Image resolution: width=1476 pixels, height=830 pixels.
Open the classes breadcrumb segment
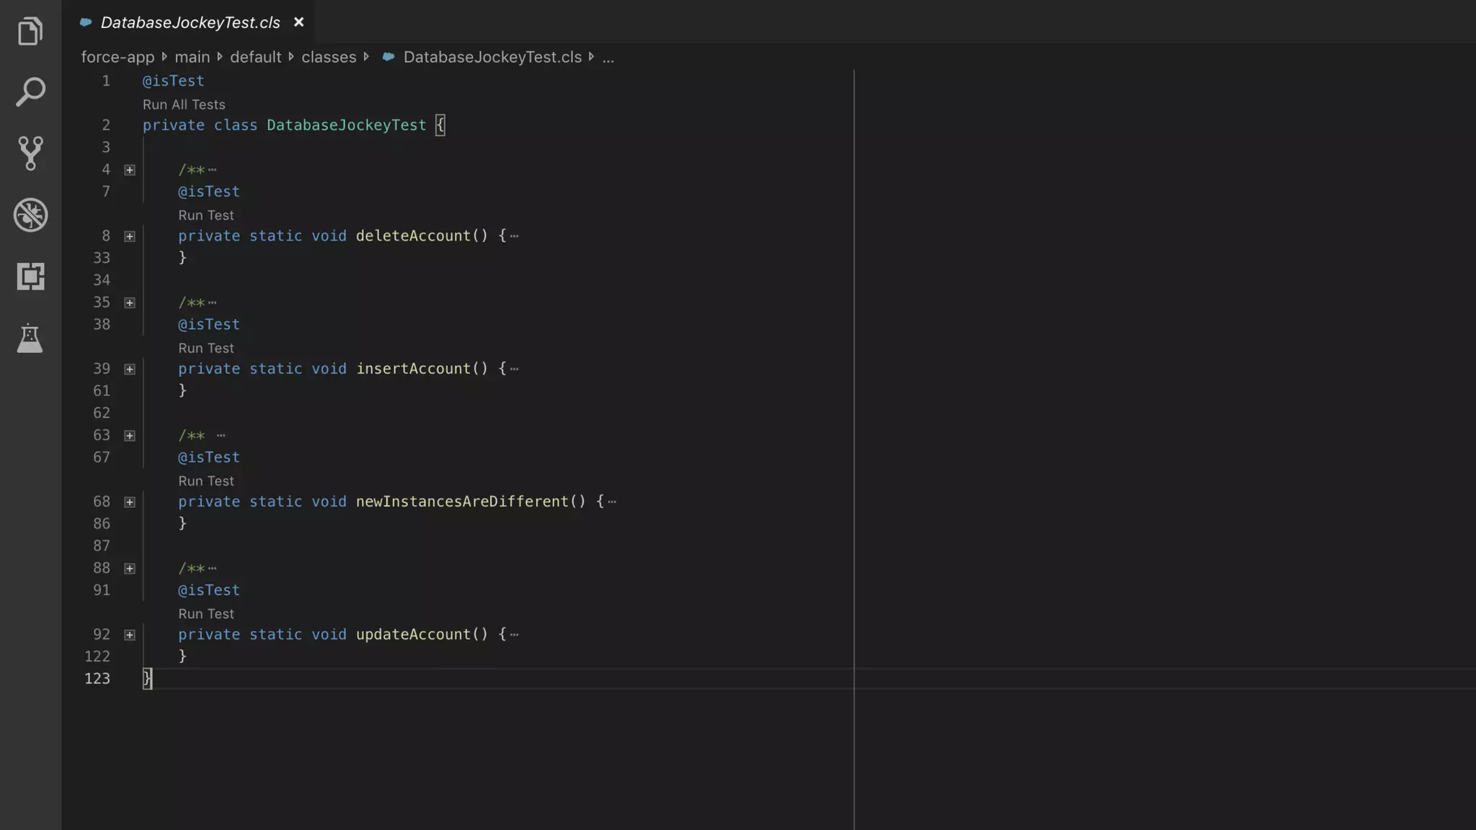[x=329, y=57]
